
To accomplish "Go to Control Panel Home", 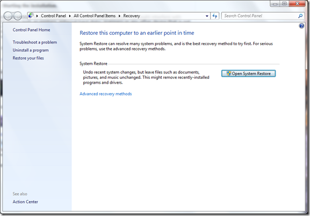I will point(31,30).
